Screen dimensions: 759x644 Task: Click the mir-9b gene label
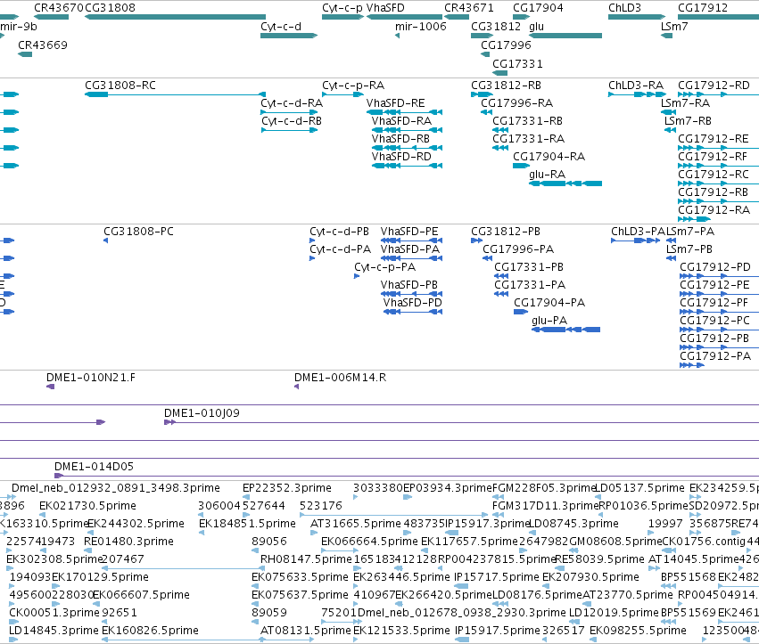(19, 27)
